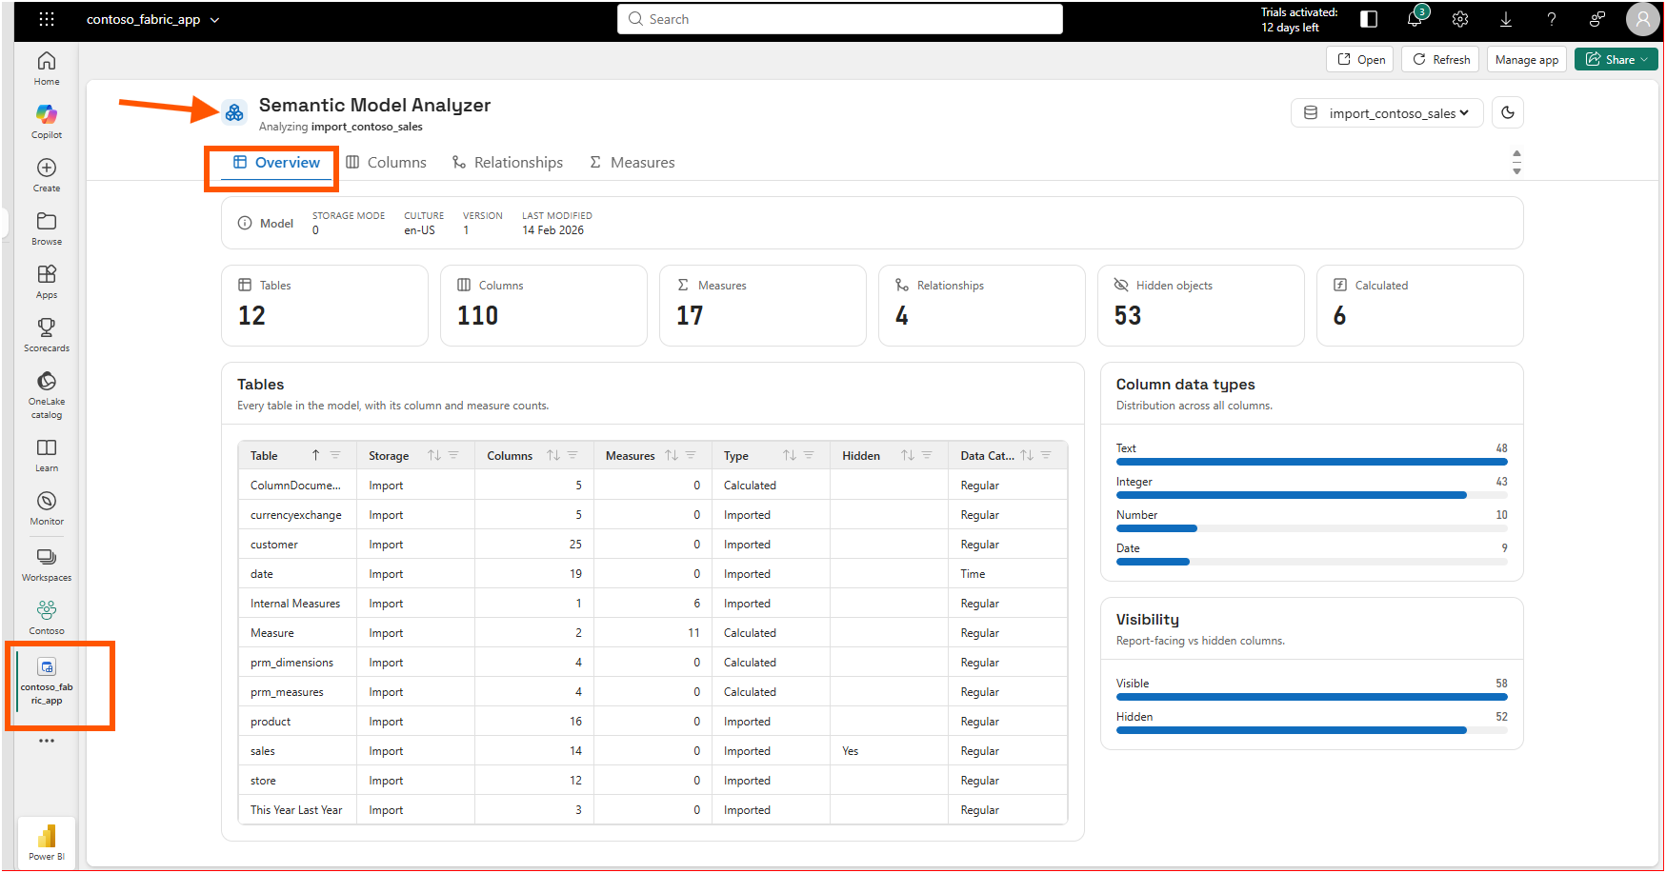Viewport: 1666px width, 873px height.
Task: Click in the Search box
Action: tap(840, 19)
